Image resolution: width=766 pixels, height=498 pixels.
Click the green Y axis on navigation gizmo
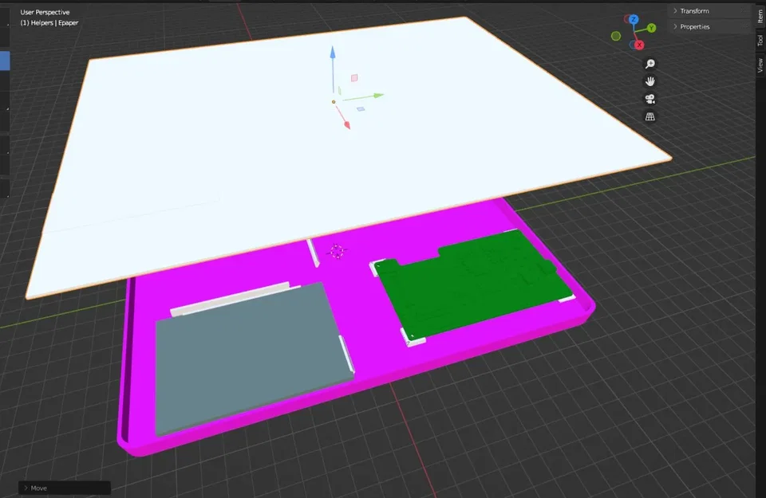[651, 29]
